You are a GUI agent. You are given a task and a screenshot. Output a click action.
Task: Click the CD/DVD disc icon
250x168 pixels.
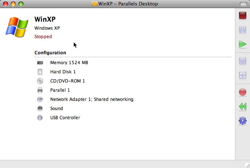[x=40, y=81]
